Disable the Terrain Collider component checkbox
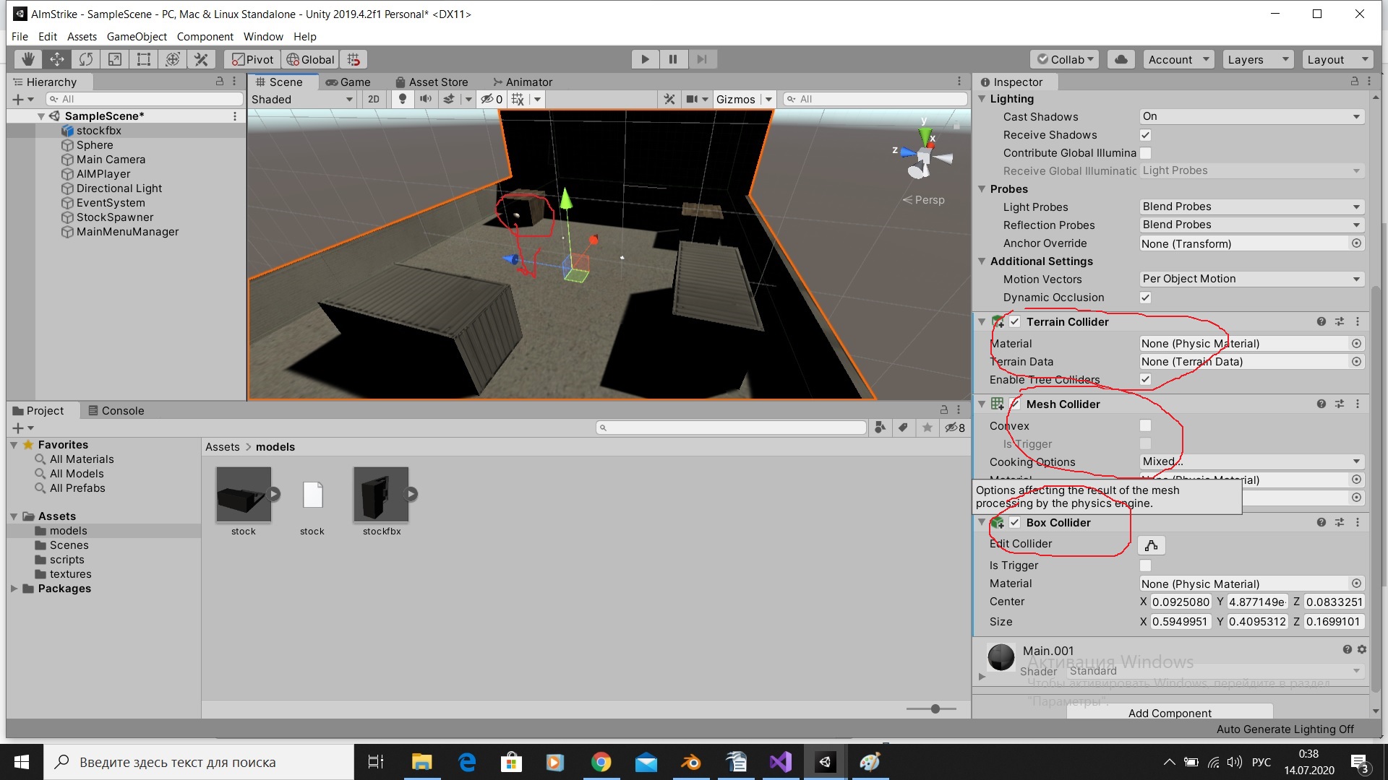Screen dimensions: 1388x780 [x=1015, y=322]
